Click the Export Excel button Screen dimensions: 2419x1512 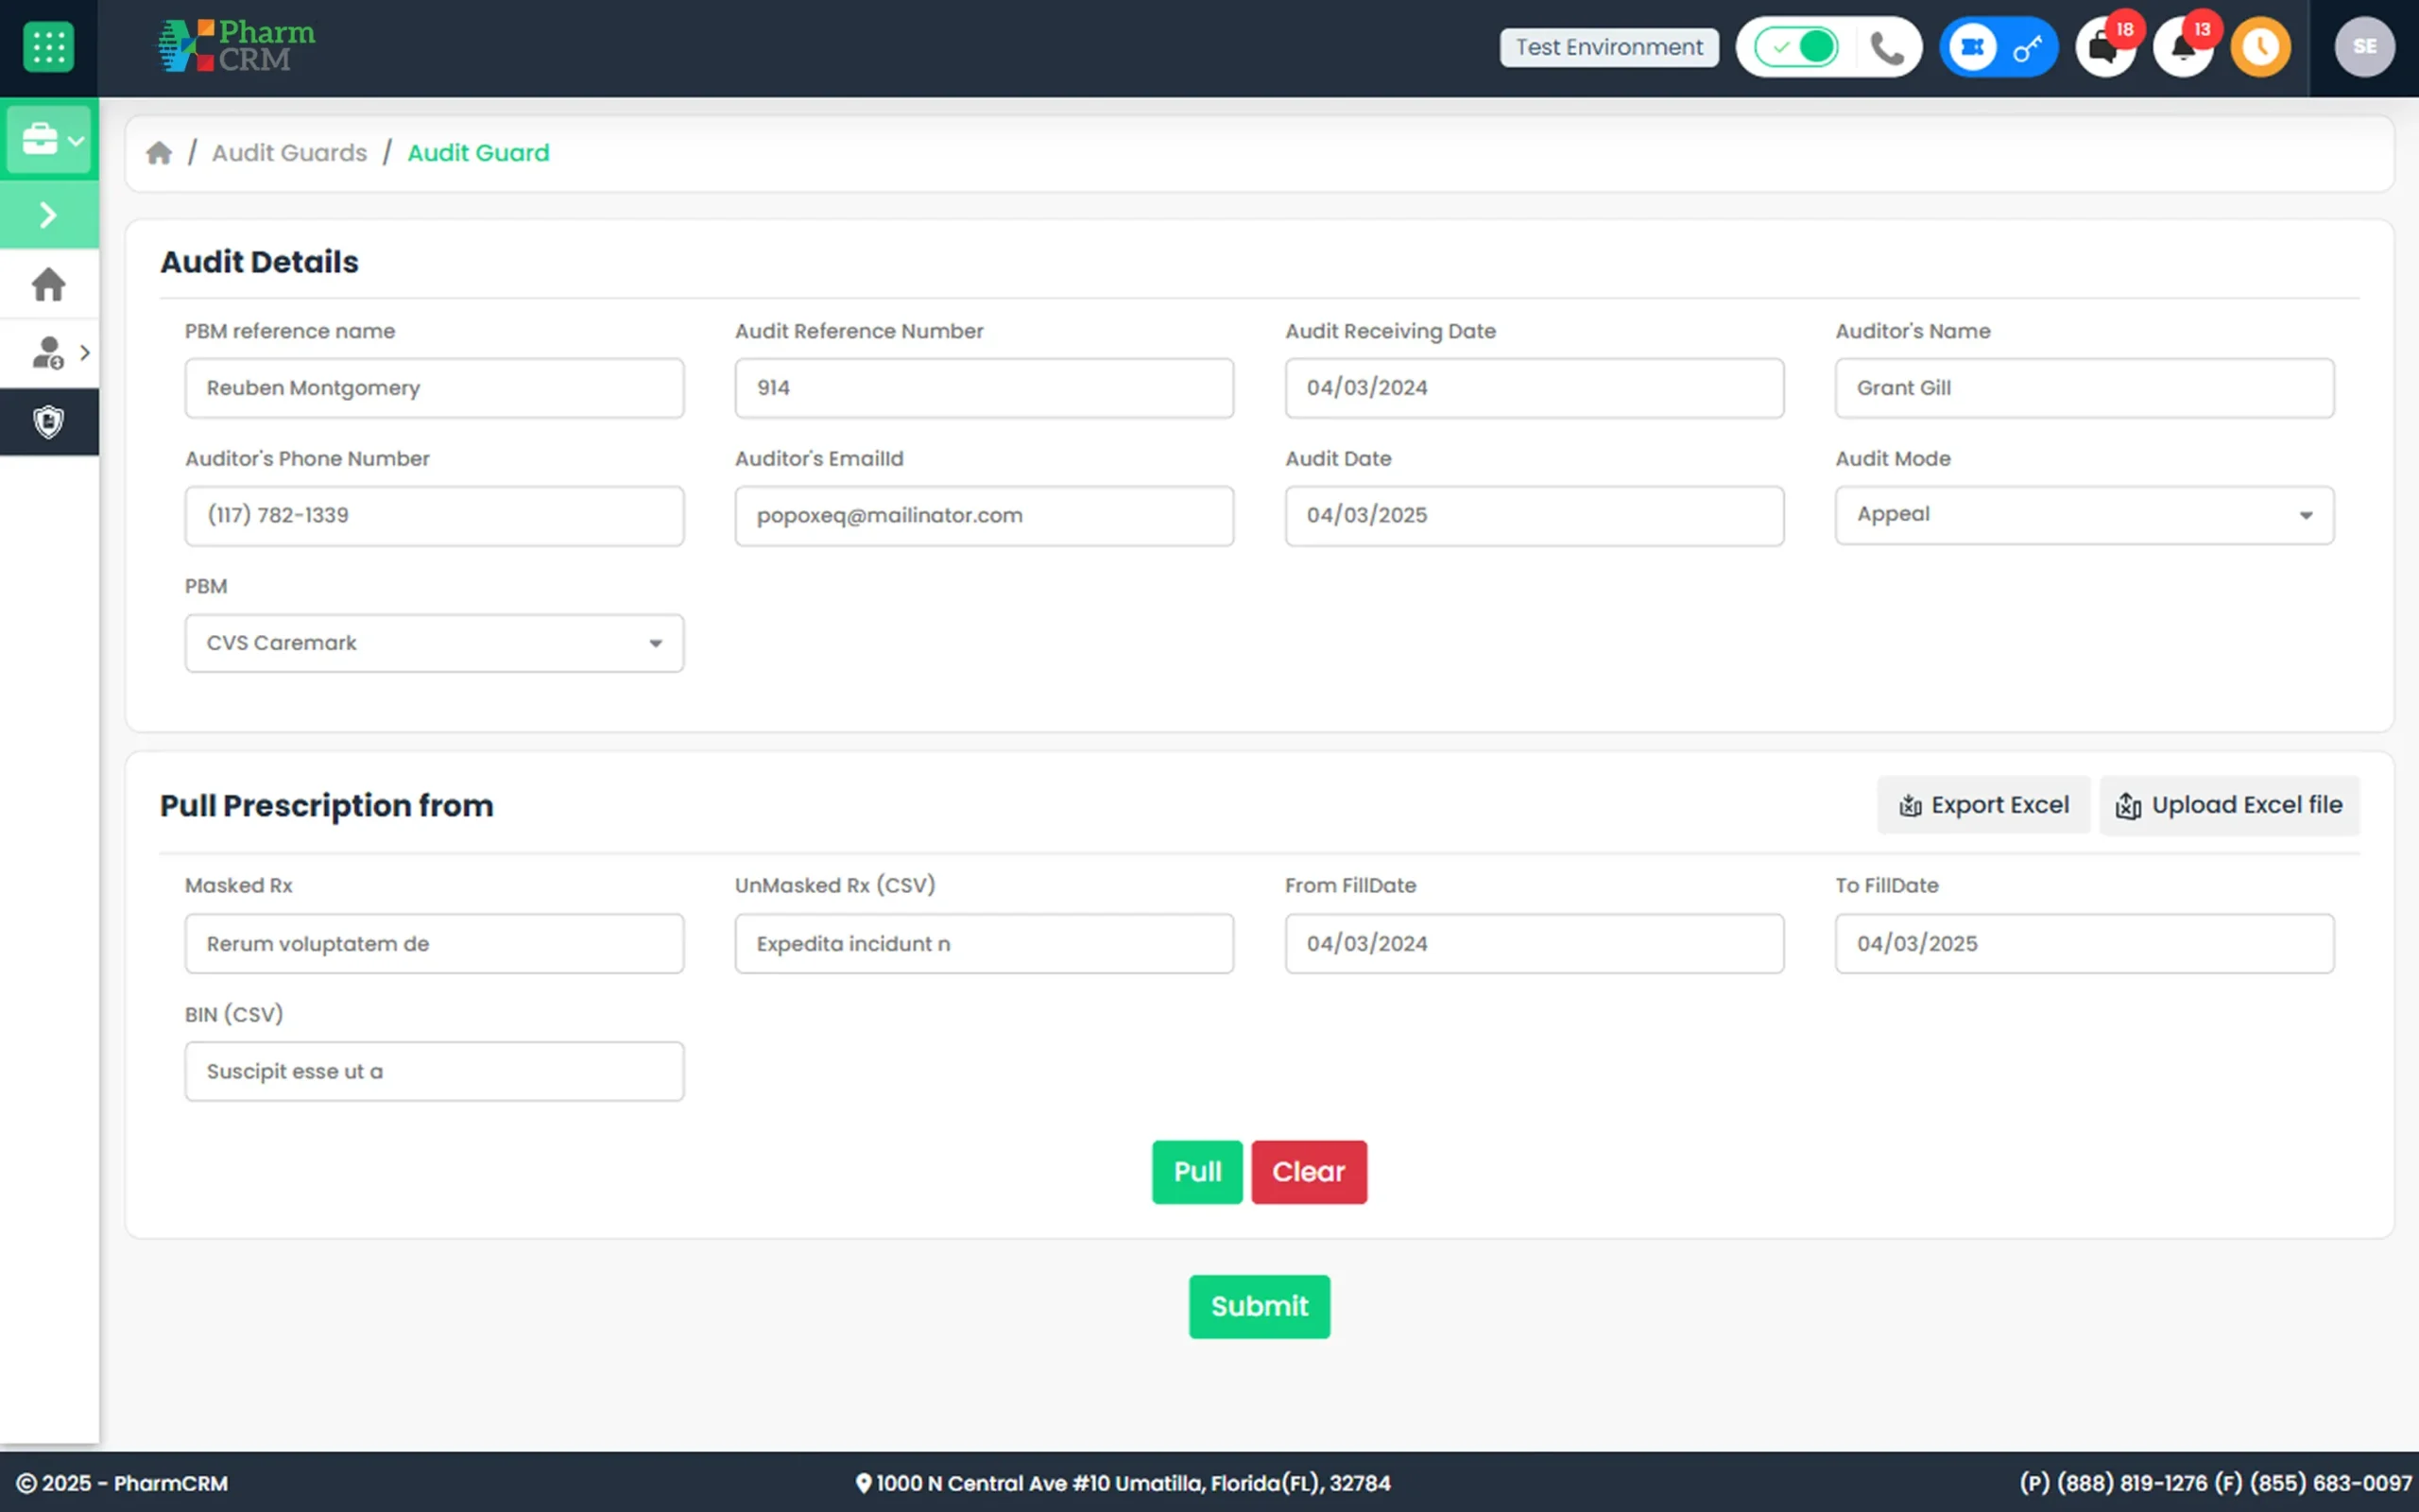pyautogui.click(x=1983, y=805)
